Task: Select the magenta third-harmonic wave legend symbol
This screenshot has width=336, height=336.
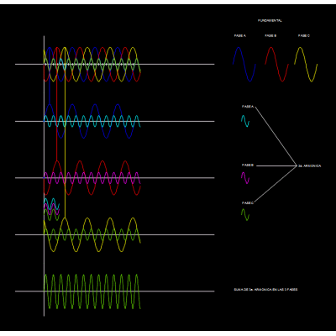Action: (245, 178)
